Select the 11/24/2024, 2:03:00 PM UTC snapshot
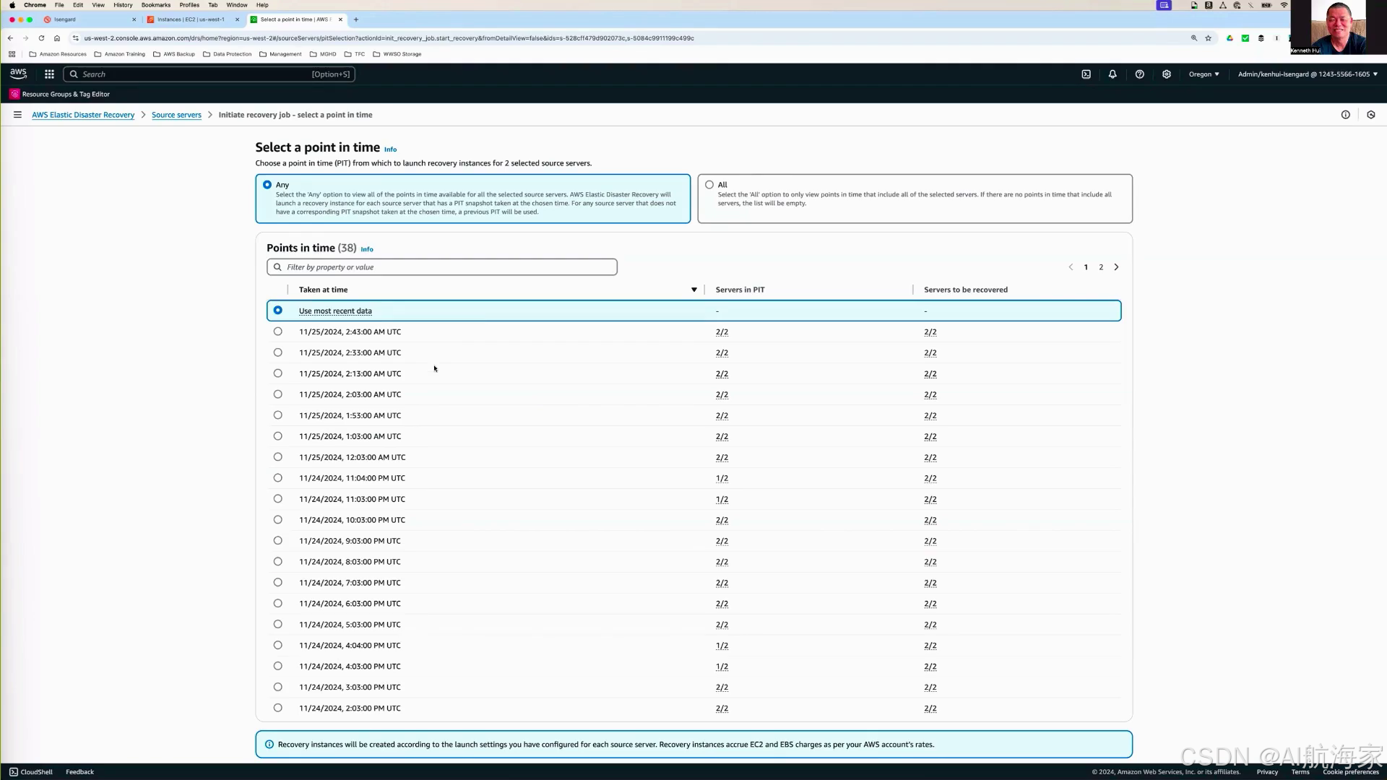Image resolution: width=1387 pixels, height=780 pixels. click(277, 708)
